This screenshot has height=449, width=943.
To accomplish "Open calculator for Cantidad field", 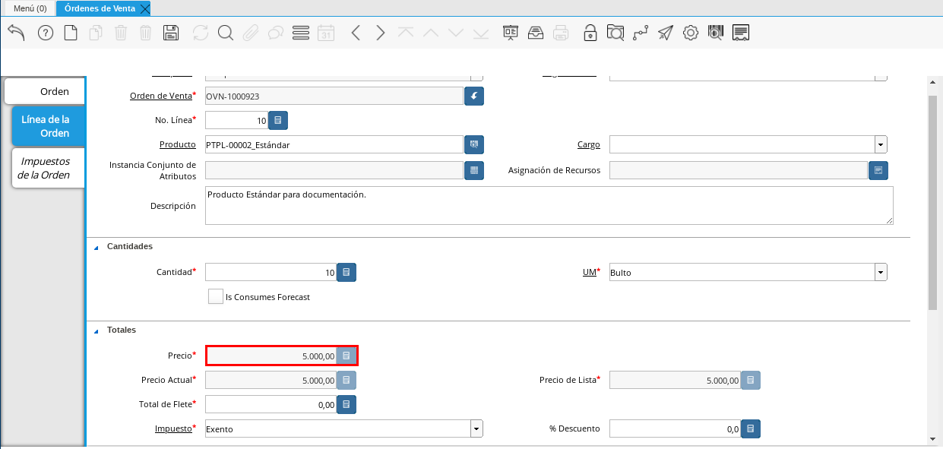I will 347,272.
